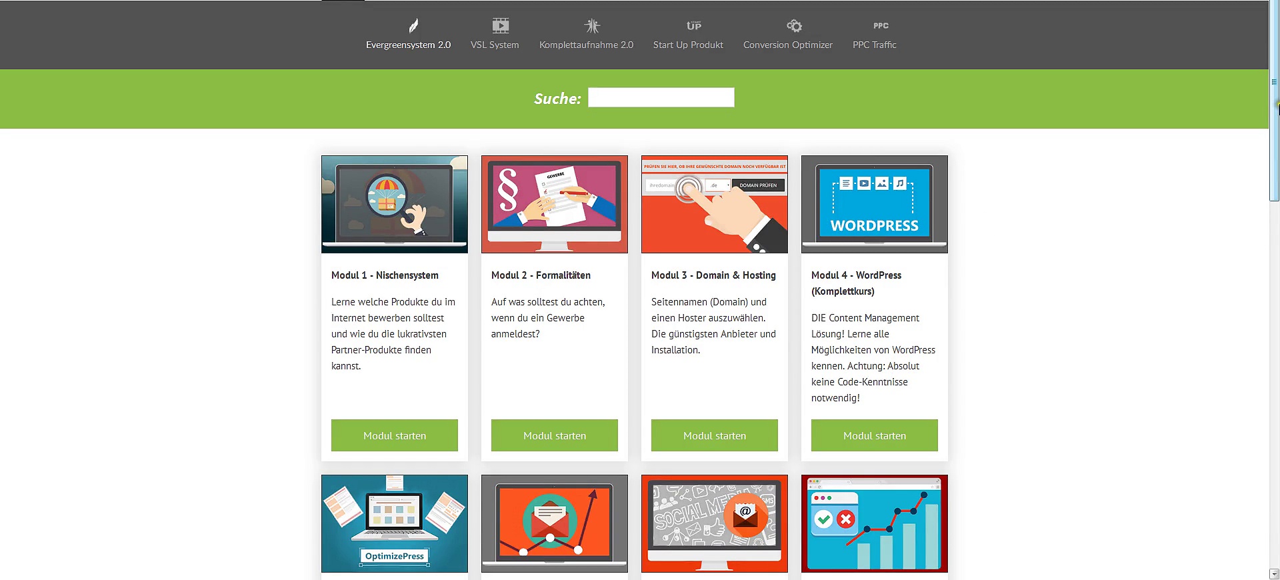The width and height of the screenshot is (1280, 580).
Task: Click the VSL System film icon
Action: pyautogui.click(x=501, y=26)
